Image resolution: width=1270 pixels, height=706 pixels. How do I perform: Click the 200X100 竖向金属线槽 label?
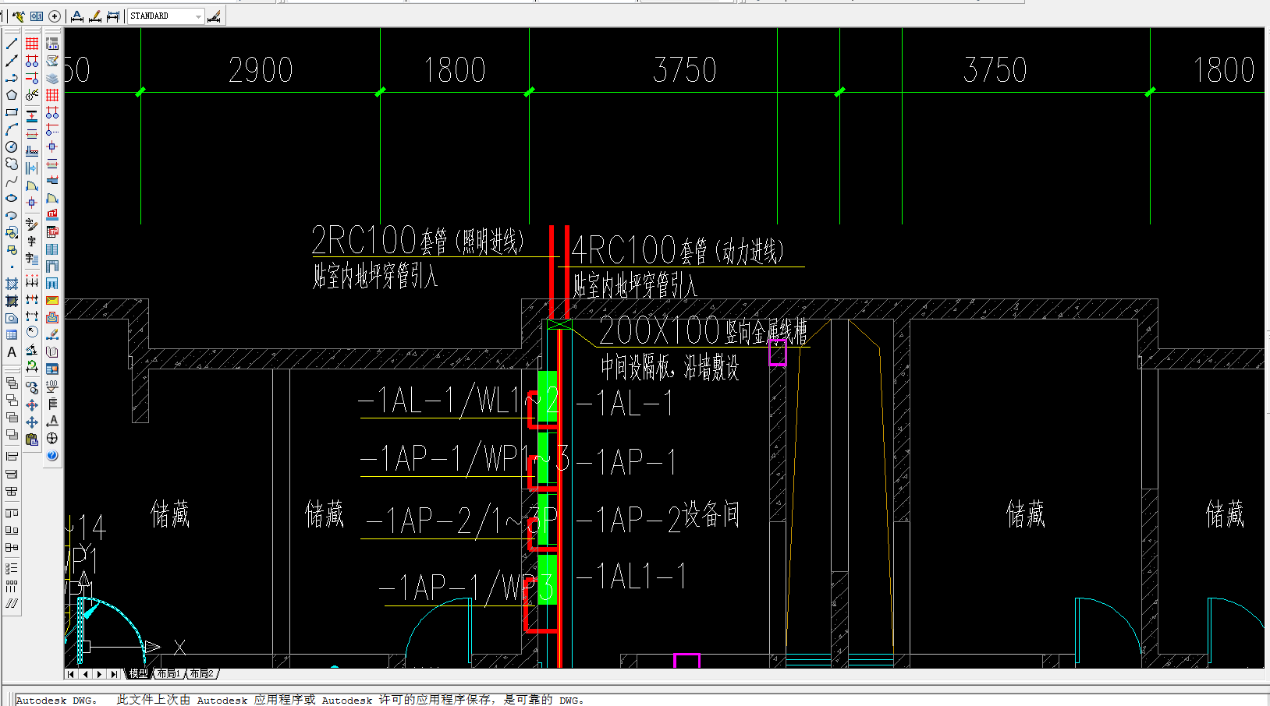point(703,330)
